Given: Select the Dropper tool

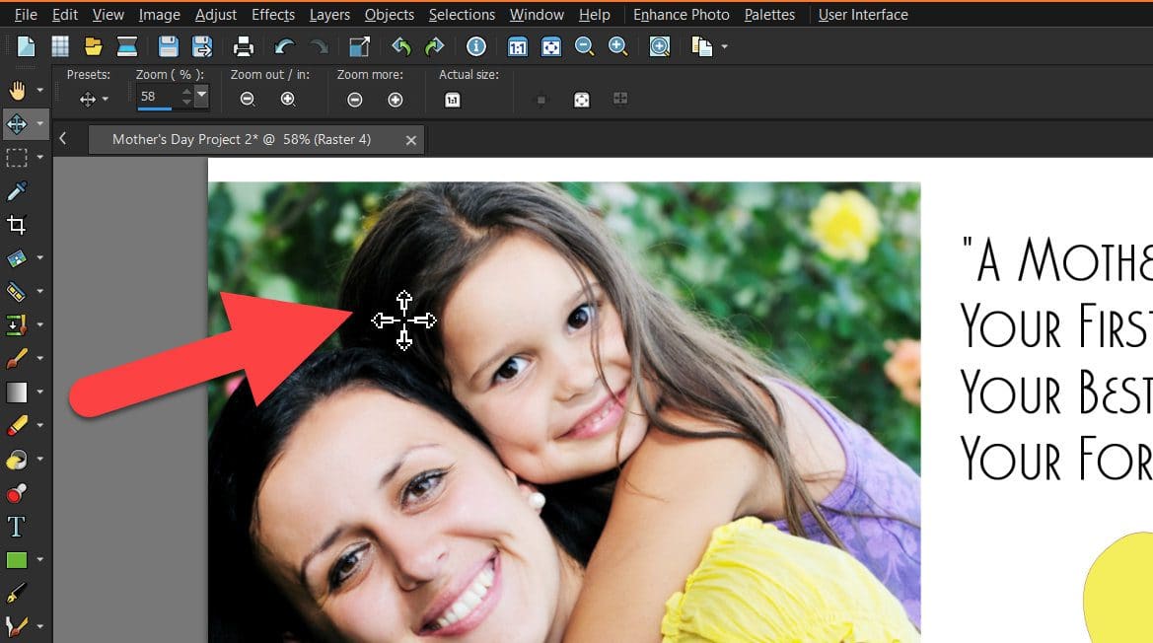Looking at the screenshot, I should [x=17, y=190].
